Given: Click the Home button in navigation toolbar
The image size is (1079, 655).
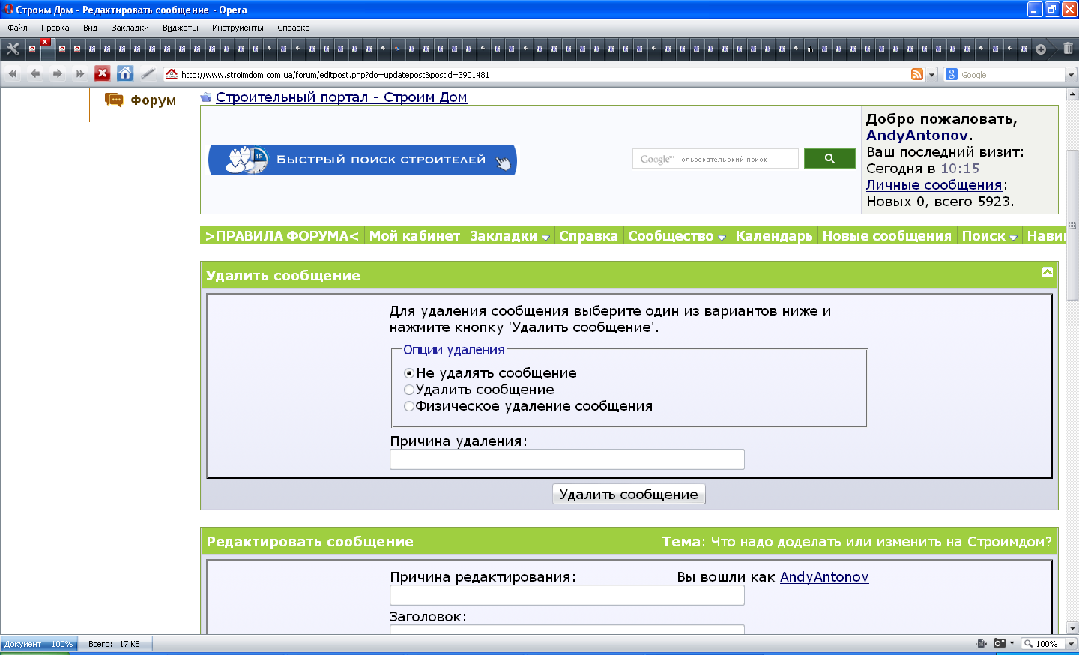Looking at the screenshot, I should coord(125,73).
